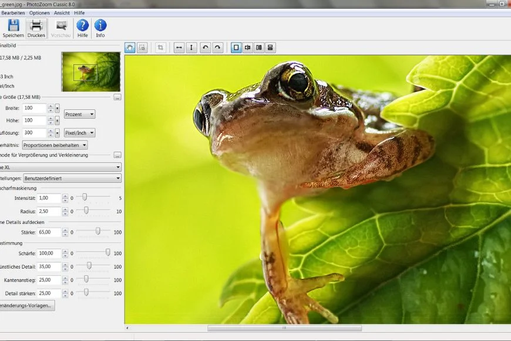Viewport: 511px width, 341px height.
Task: Open the Pixel/Inch resolution unit dropdown
Action: coord(79,133)
